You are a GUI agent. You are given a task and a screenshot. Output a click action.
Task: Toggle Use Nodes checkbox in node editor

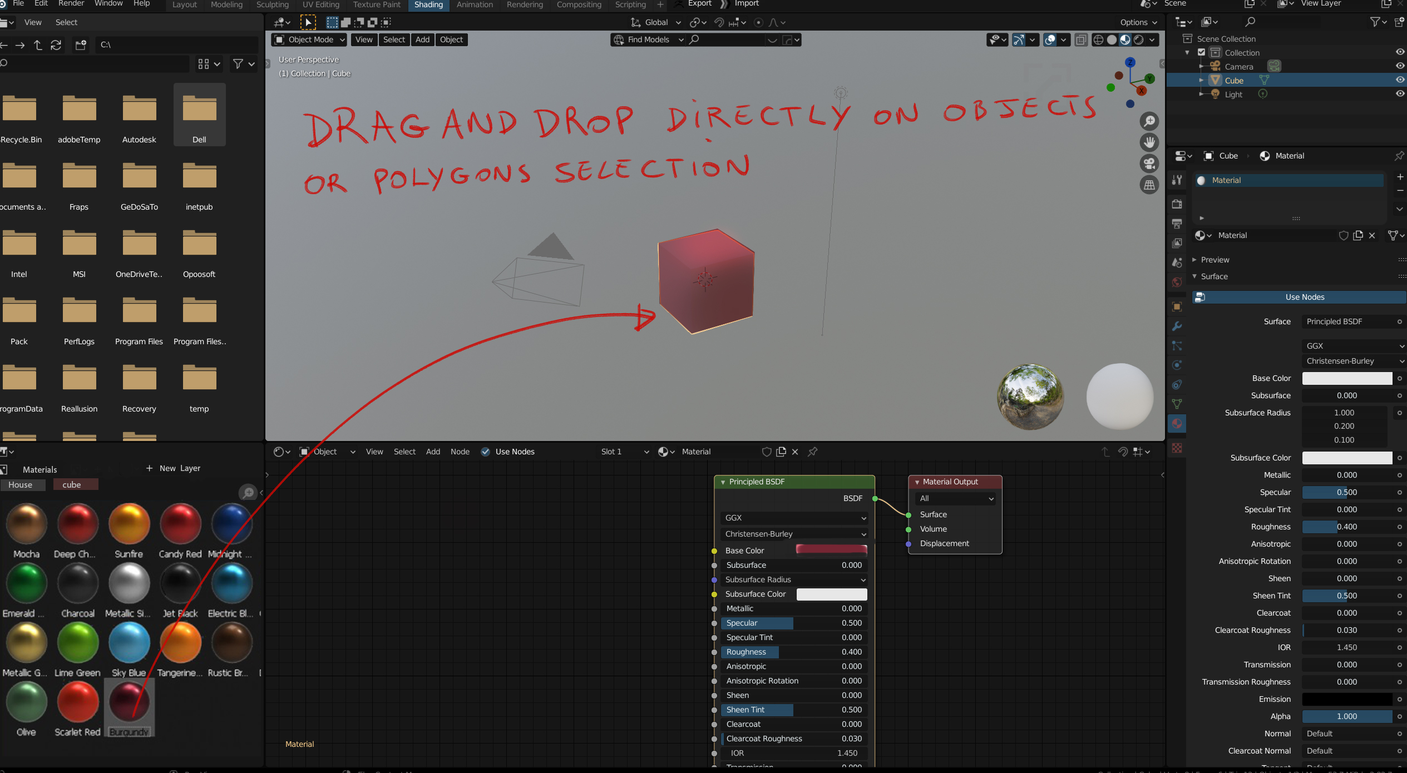485,452
